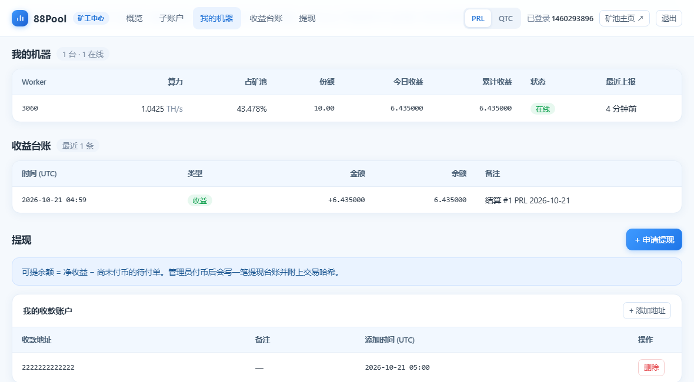Click the 88Pool logo icon
The width and height of the screenshot is (694, 382).
20,19
